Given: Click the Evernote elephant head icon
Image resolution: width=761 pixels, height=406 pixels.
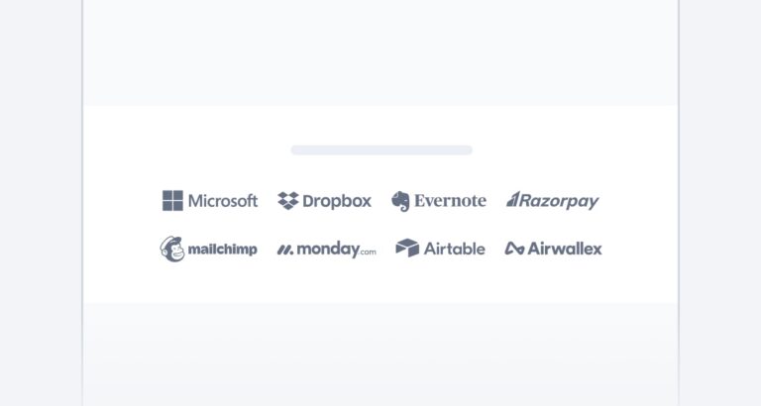Looking at the screenshot, I should [400, 201].
